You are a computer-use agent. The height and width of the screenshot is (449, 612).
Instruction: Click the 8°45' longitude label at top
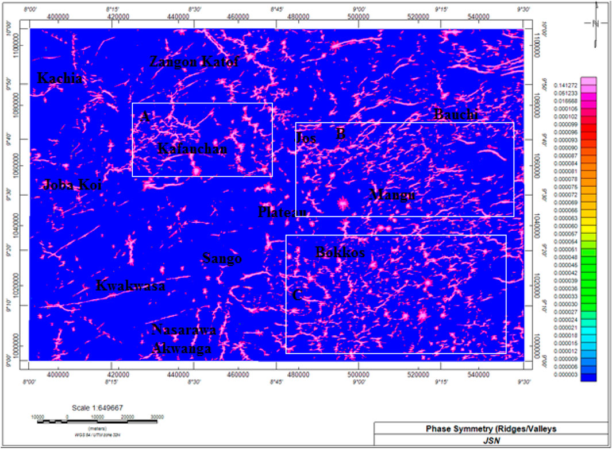pyautogui.click(x=277, y=9)
